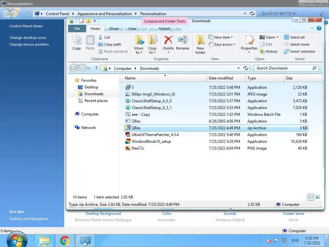Image resolution: width=329 pixels, height=247 pixels.
Task: Click the Search Downloads input field
Action: point(286,68)
